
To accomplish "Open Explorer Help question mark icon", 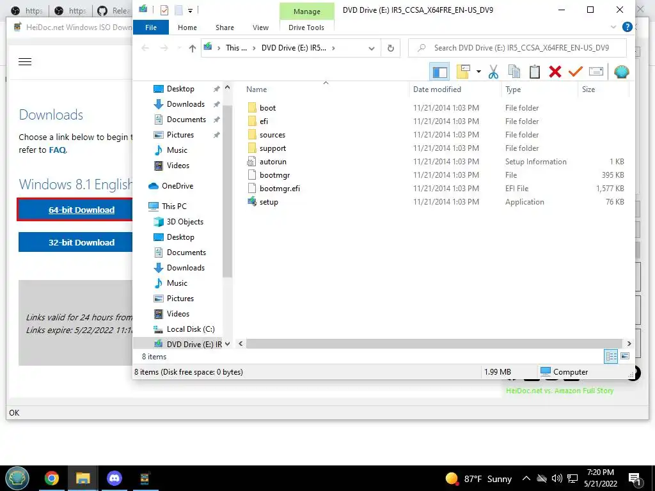I will (627, 27).
